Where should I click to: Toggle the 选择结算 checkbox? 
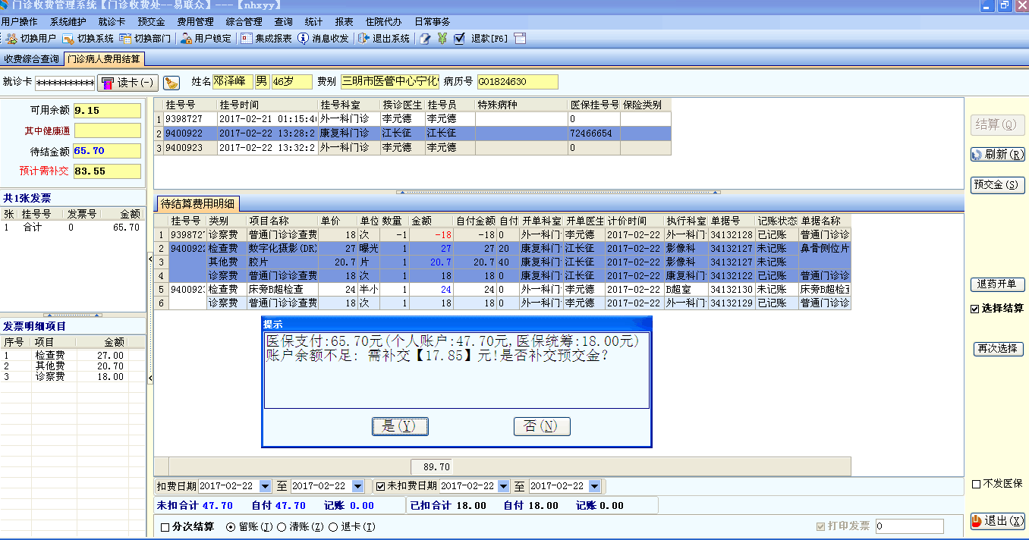[975, 309]
